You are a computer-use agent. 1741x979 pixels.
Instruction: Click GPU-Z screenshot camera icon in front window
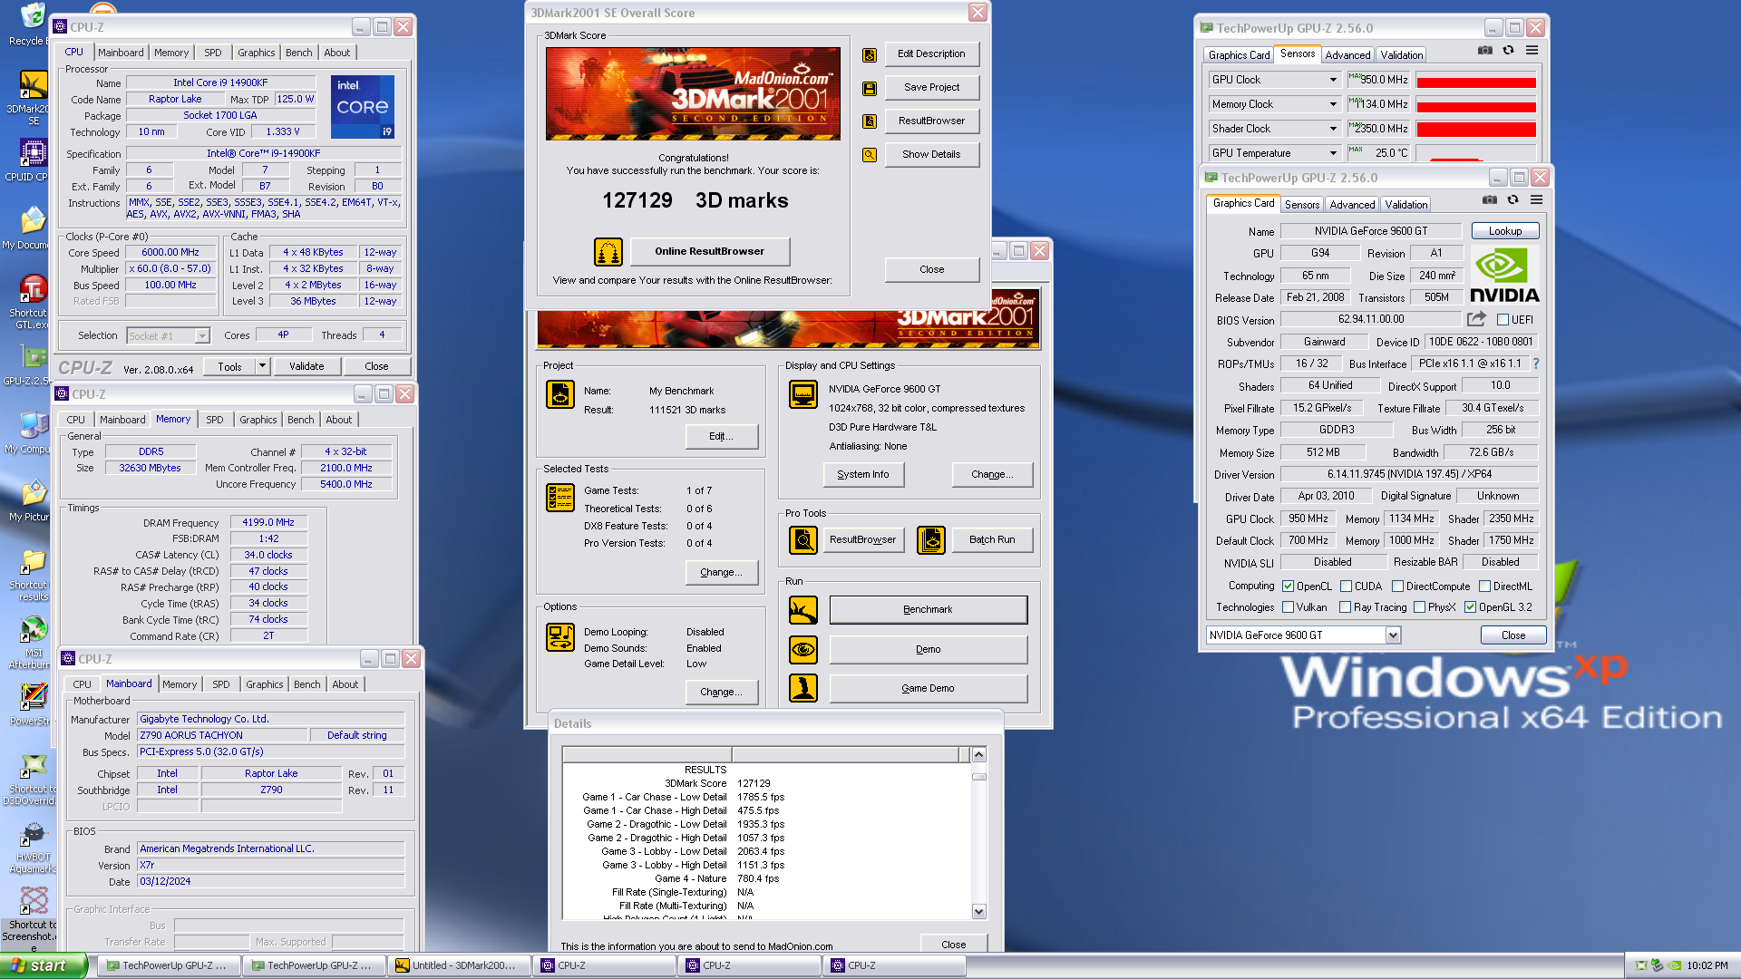pyautogui.click(x=1489, y=200)
